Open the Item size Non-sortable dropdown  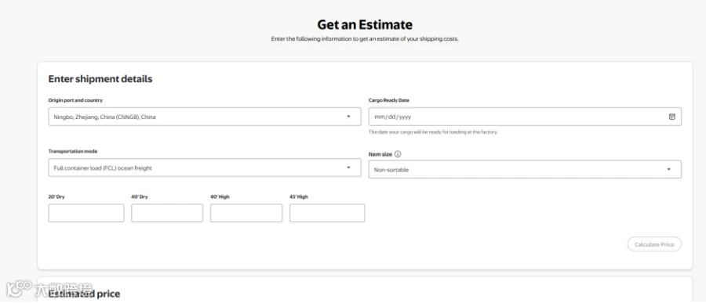point(525,169)
